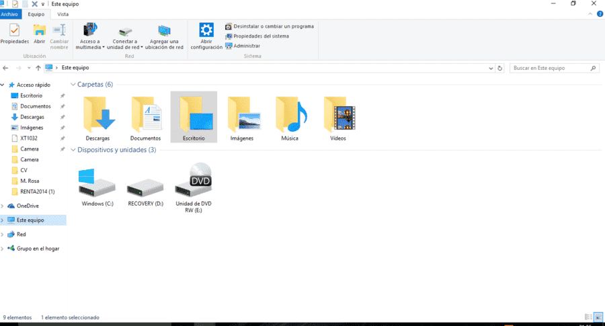The height and width of the screenshot is (326, 605).
Task: Select Desinstalar o cambiar un programa
Action: point(270,26)
